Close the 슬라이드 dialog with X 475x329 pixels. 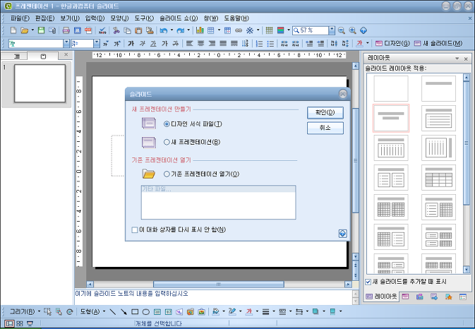click(x=342, y=94)
